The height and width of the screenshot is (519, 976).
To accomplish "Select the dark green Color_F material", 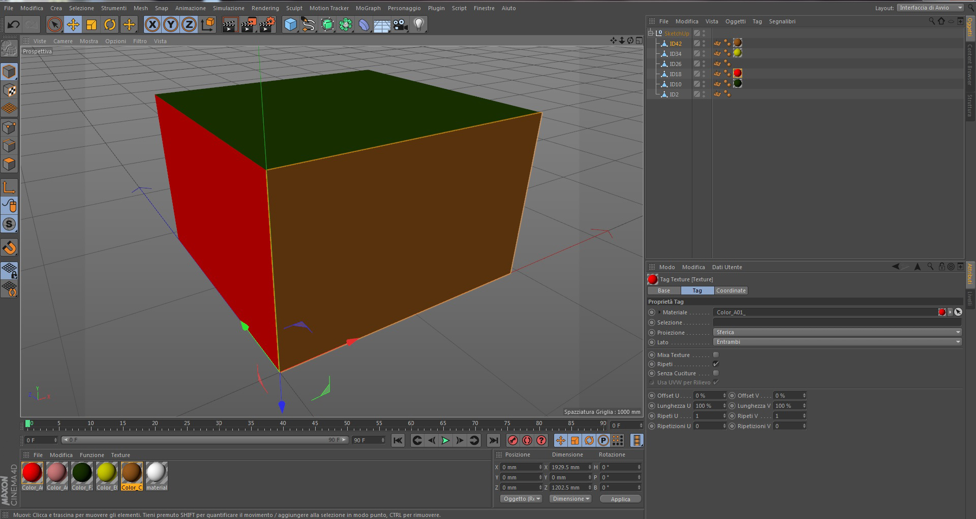I will pyautogui.click(x=82, y=472).
